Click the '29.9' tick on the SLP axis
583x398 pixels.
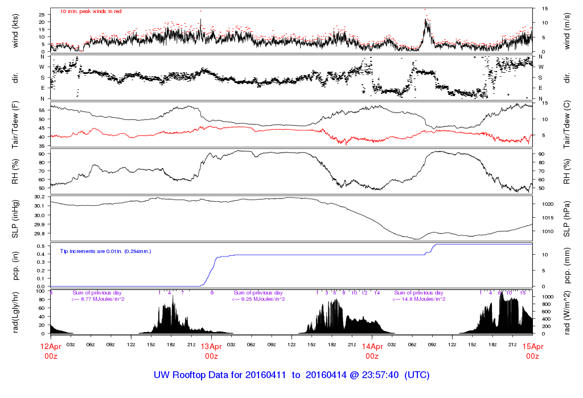(40, 225)
